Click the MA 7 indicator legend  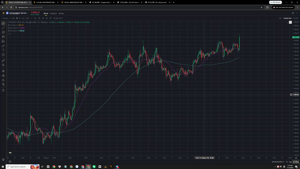pos(16,25)
